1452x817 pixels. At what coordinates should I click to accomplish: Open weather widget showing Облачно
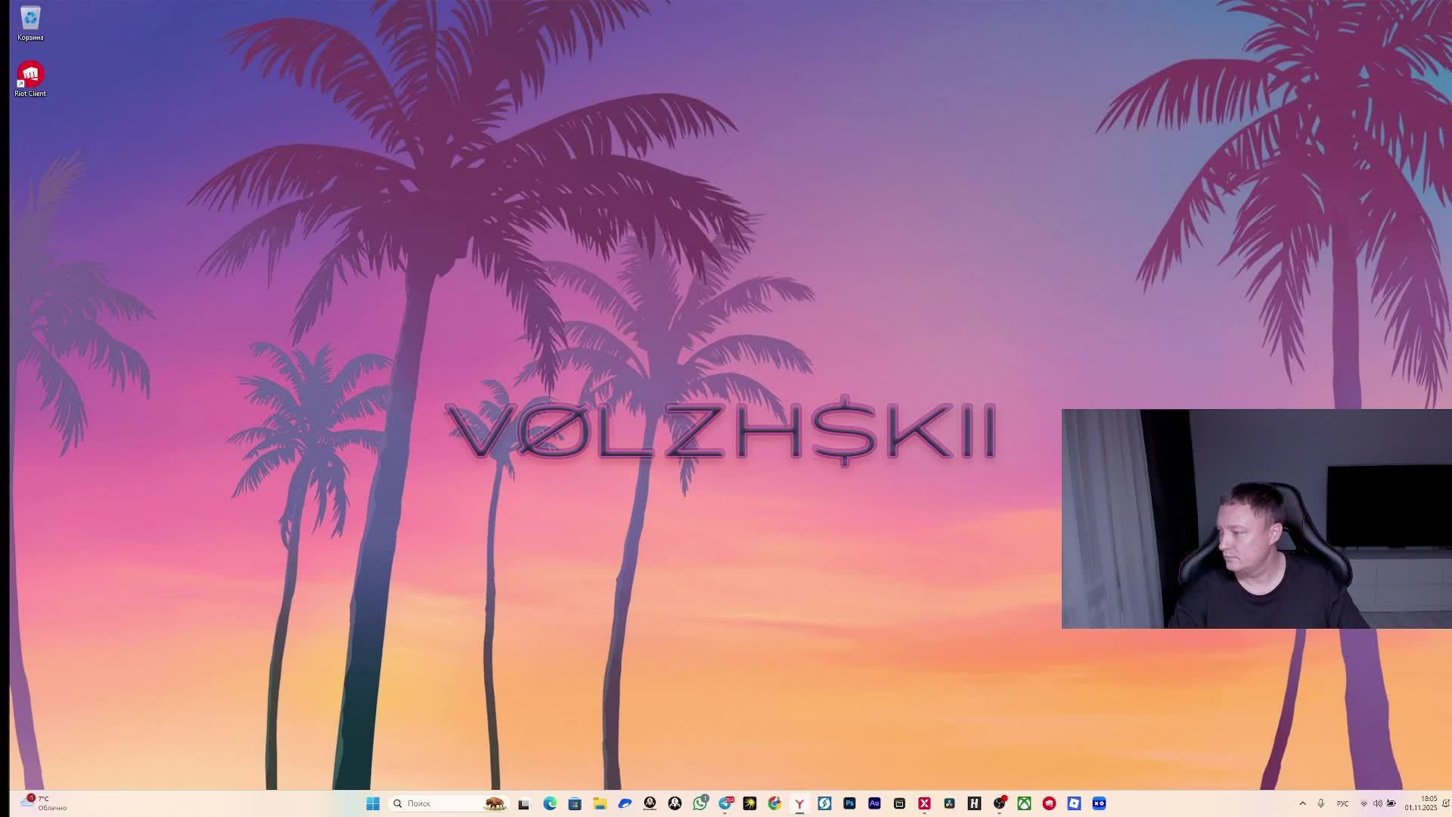(44, 803)
